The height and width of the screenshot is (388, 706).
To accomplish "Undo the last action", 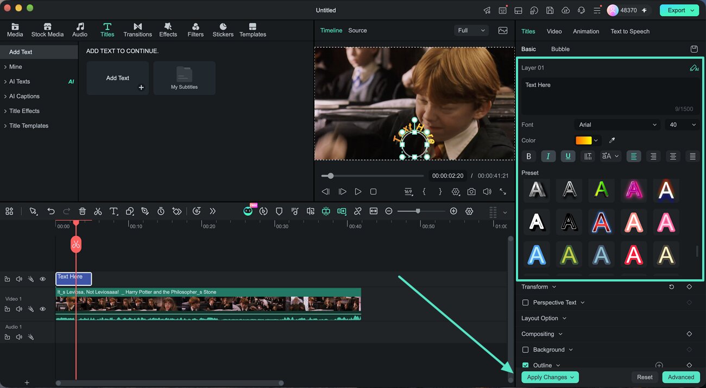I will (51, 211).
